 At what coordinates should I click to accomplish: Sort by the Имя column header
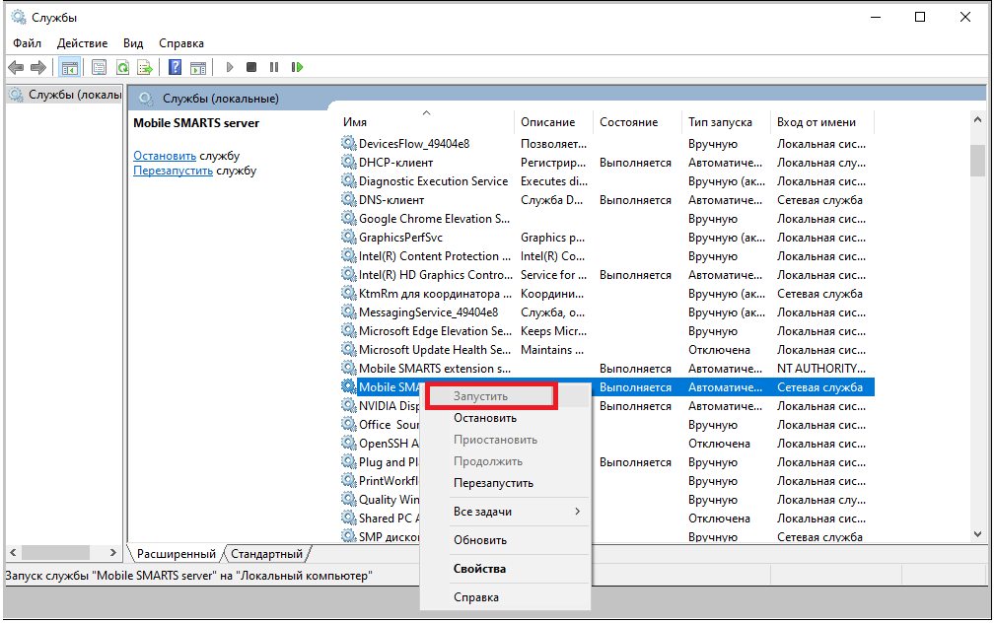426,122
